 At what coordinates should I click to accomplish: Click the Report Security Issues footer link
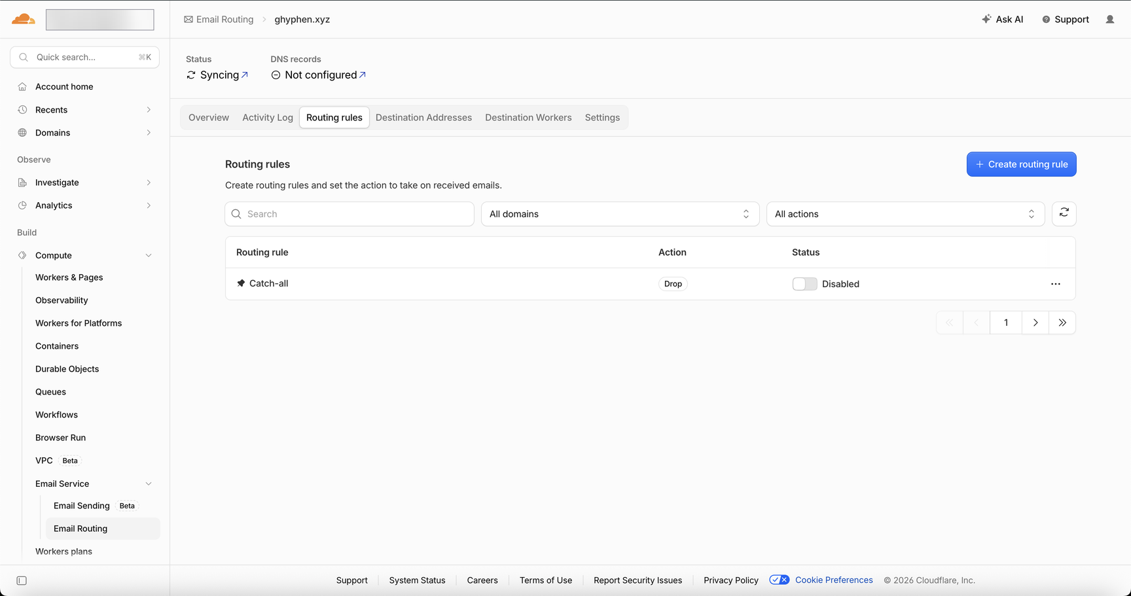point(637,580)
